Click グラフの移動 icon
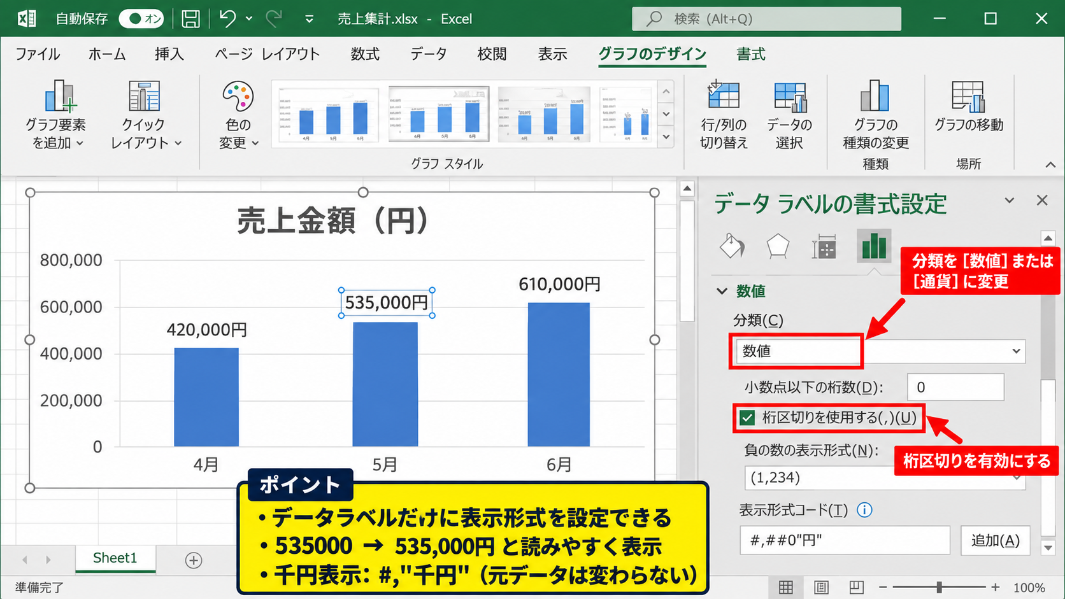The width and height of the screenshot is (1065, 599). 968,106
